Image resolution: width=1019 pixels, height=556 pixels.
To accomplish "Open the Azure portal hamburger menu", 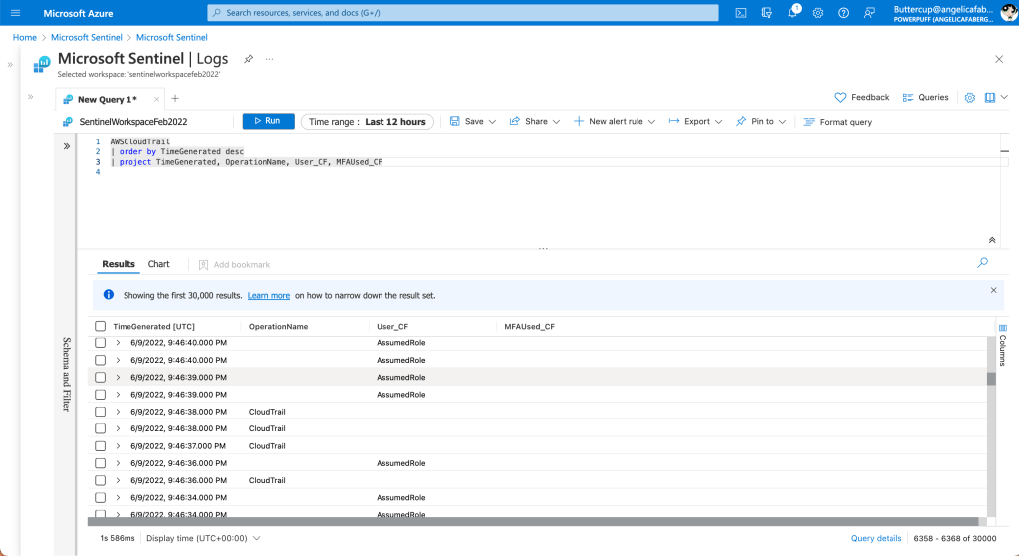I will click(x=15, y=13).
